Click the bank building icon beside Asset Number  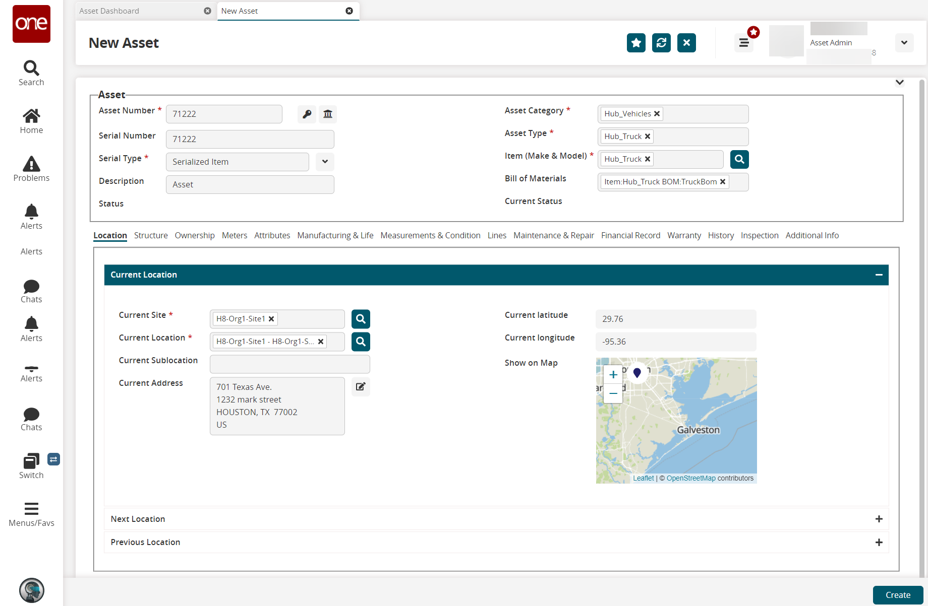pyautogui.click(x=328, y=114)
